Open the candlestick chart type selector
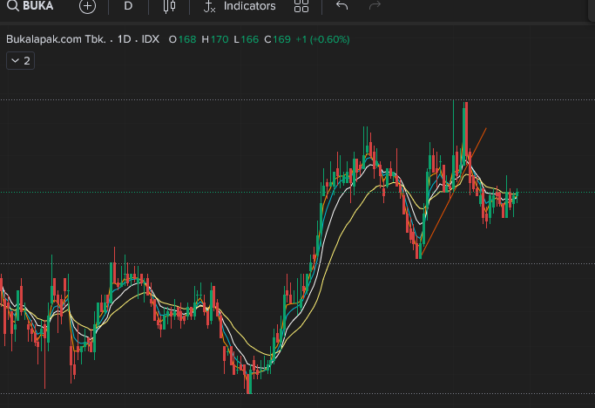595x408 pixels. 169,6
